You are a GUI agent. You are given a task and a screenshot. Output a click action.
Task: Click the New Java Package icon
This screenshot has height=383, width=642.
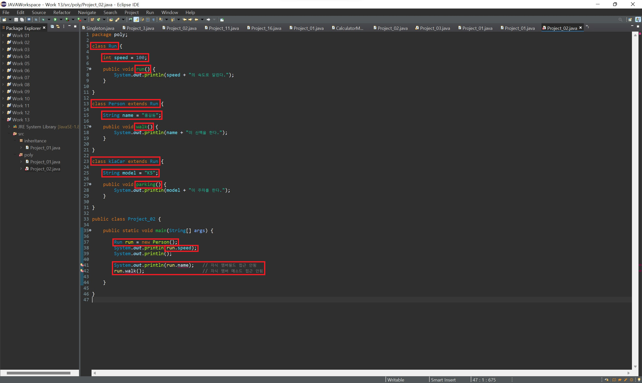click(x=93, y=20)
